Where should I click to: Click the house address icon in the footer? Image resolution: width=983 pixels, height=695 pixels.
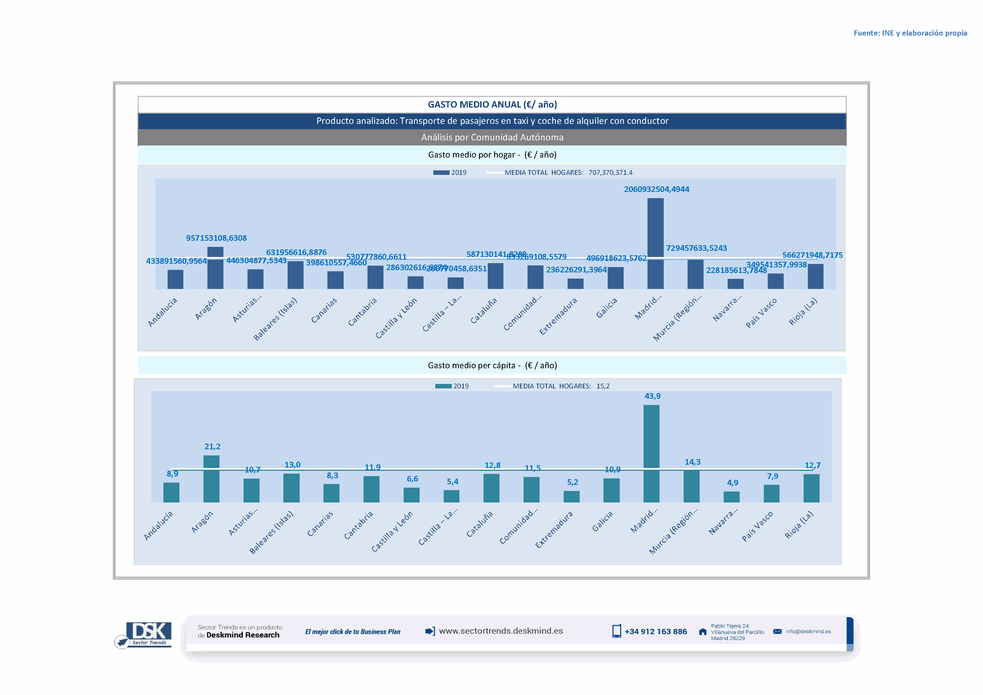[703, 632]
